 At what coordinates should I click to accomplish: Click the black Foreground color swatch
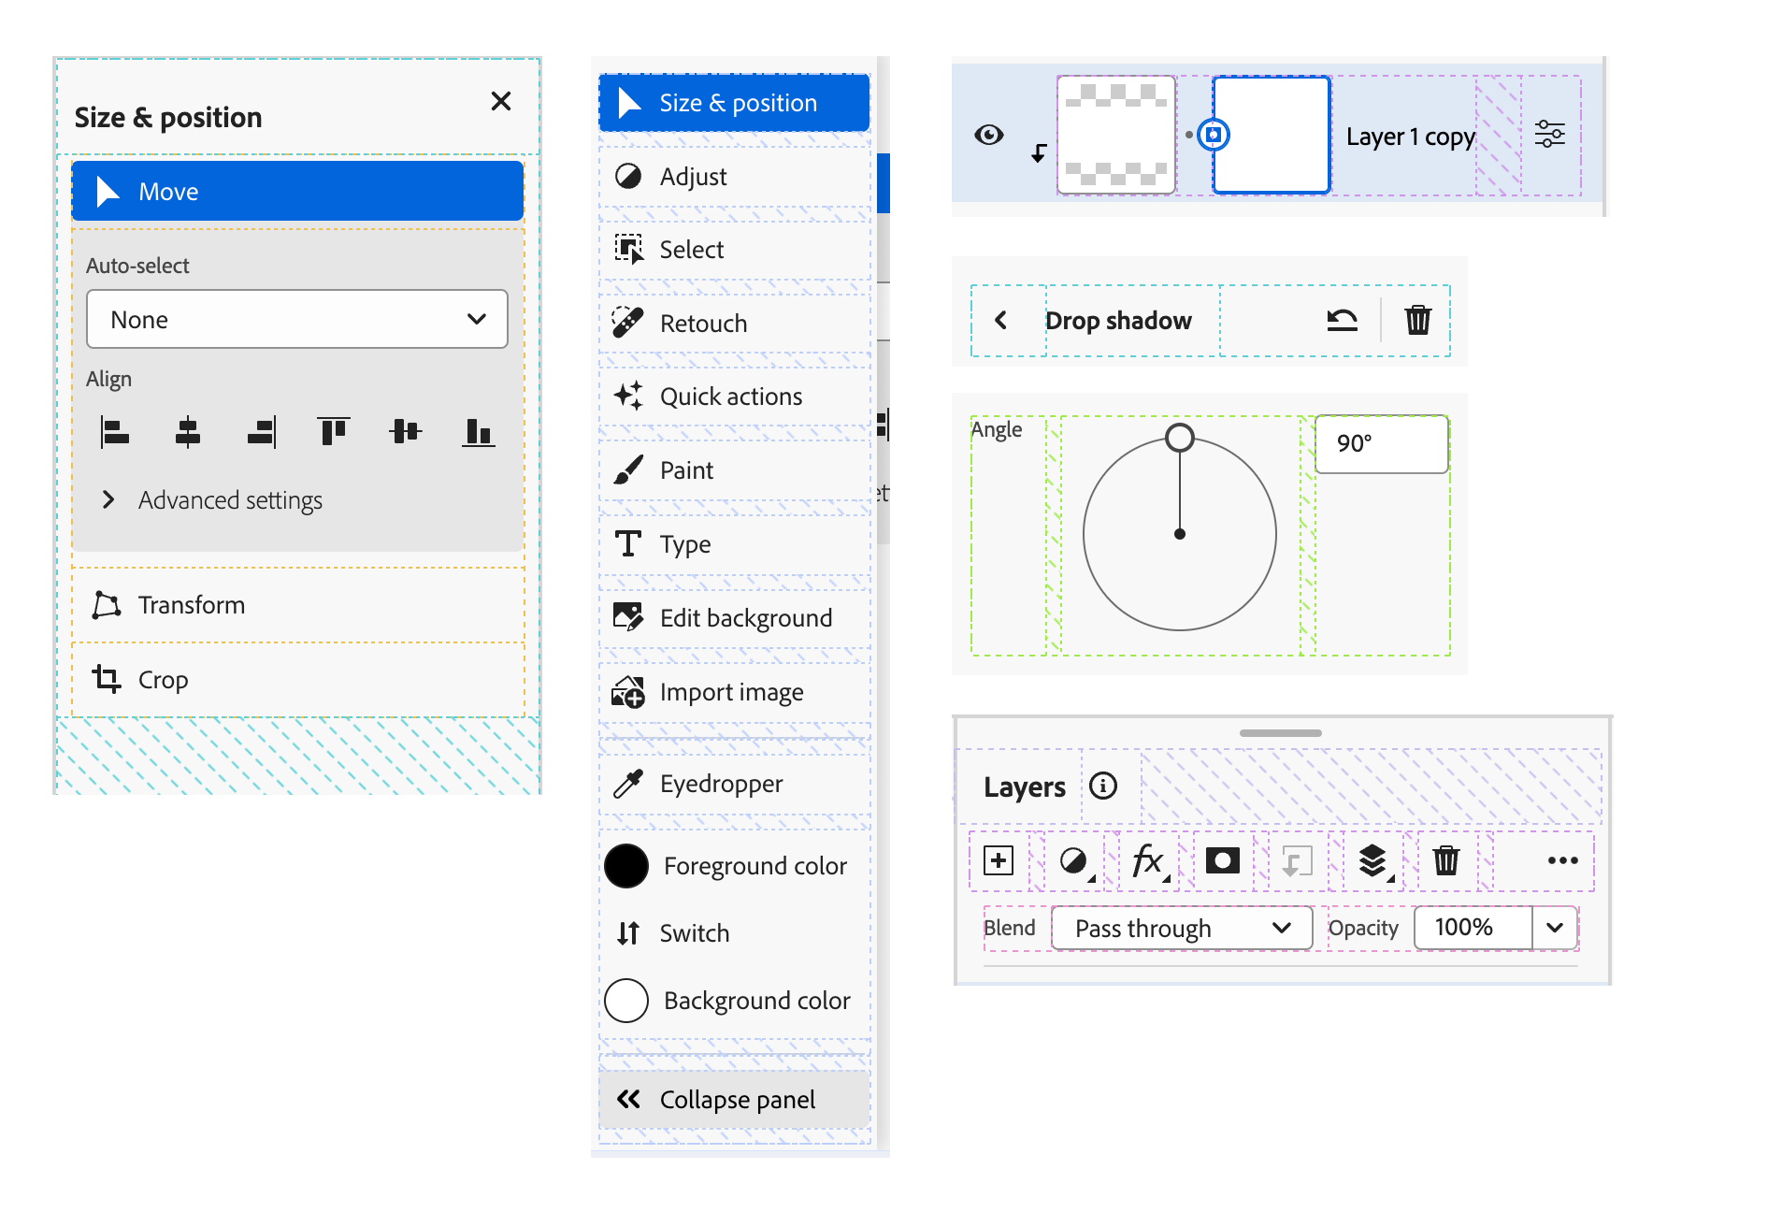626,866
